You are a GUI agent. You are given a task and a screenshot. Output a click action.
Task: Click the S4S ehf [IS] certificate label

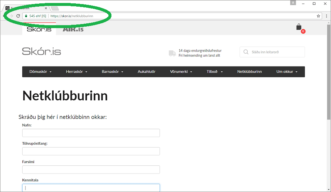tap(37, 16)
